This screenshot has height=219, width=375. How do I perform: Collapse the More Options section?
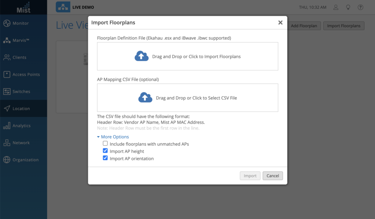[113, 137]
